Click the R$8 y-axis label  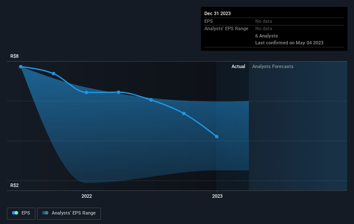coord(15,56)
